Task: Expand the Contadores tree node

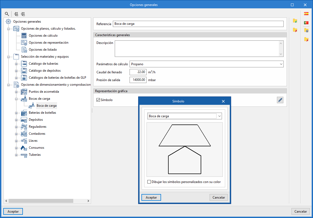Action: tap(16, 134)
